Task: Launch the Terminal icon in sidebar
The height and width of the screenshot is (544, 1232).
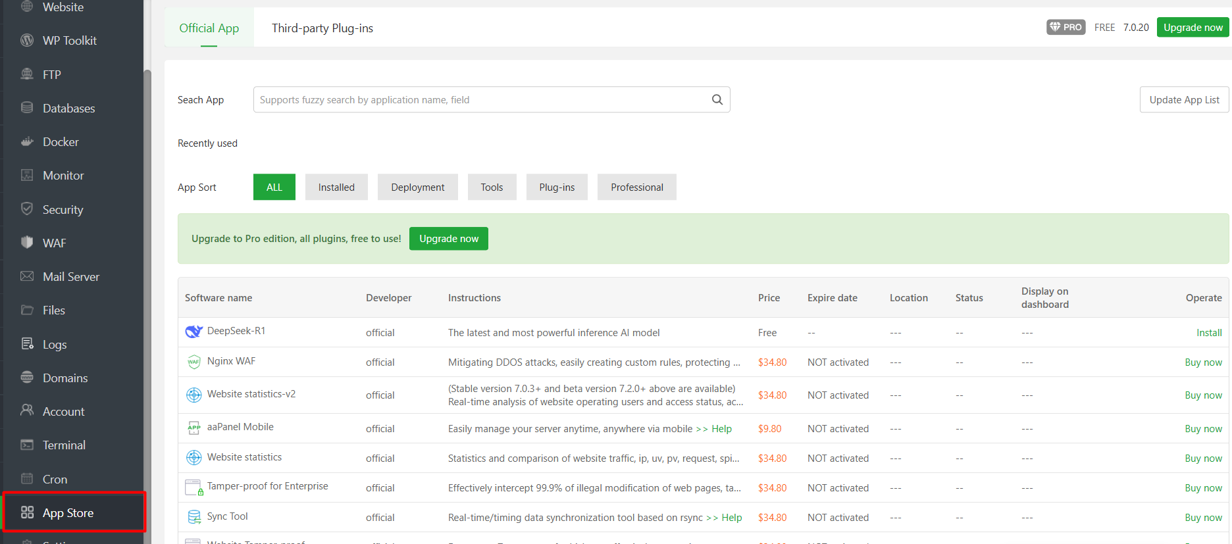Action: click(27, 445)
